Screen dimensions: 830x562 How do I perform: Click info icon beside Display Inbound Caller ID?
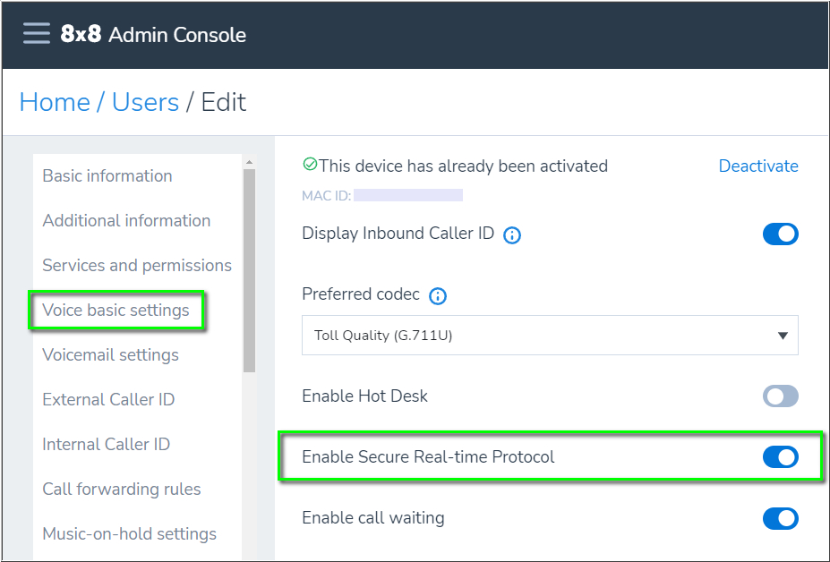(512, 235)
